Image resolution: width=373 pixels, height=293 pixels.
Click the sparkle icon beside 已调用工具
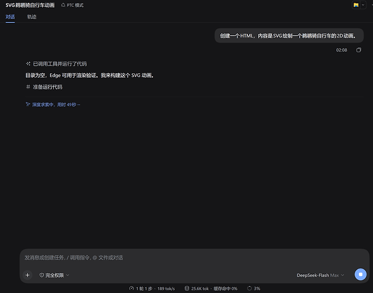click(x=28, y=64)
